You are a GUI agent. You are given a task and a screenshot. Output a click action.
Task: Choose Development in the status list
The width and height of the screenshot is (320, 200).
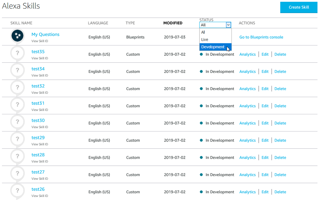215,47
